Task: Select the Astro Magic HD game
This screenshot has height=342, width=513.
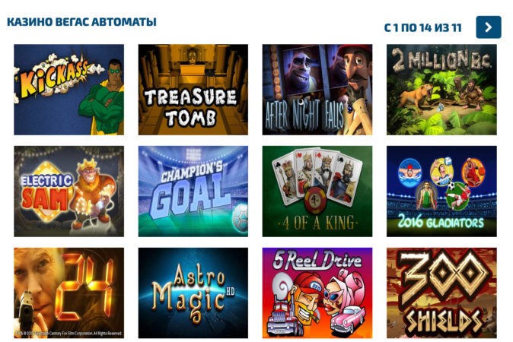Action: 193,293
